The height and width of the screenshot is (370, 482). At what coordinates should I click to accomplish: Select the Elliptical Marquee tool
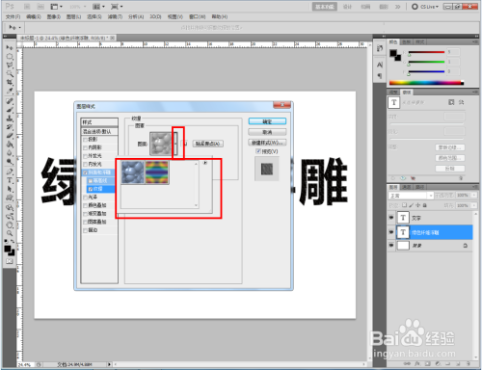[x=10, y=57]
